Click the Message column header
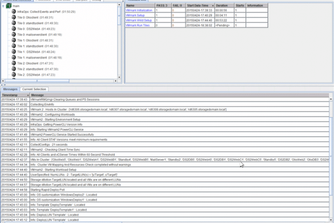This screenshot has height=223, width=334. tap(179, 95)
